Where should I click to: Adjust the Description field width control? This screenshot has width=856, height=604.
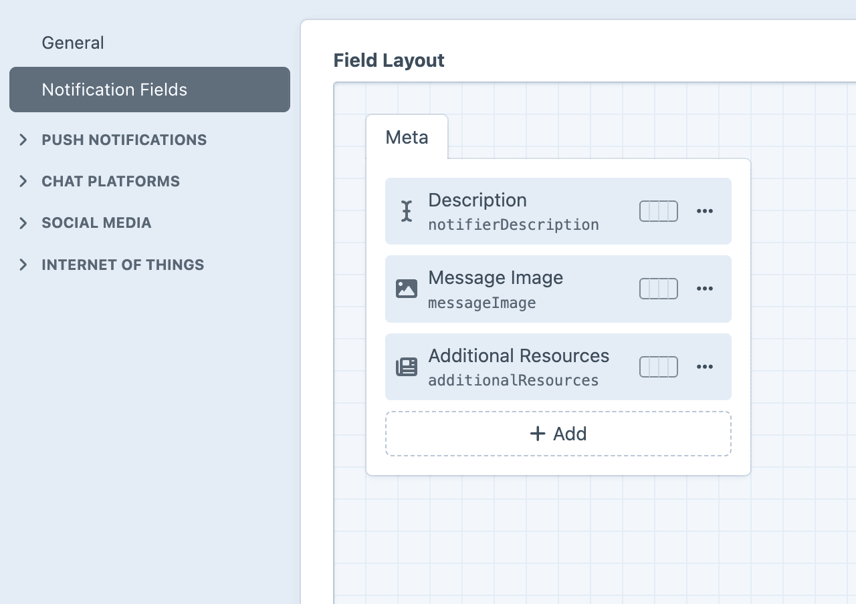659,211
